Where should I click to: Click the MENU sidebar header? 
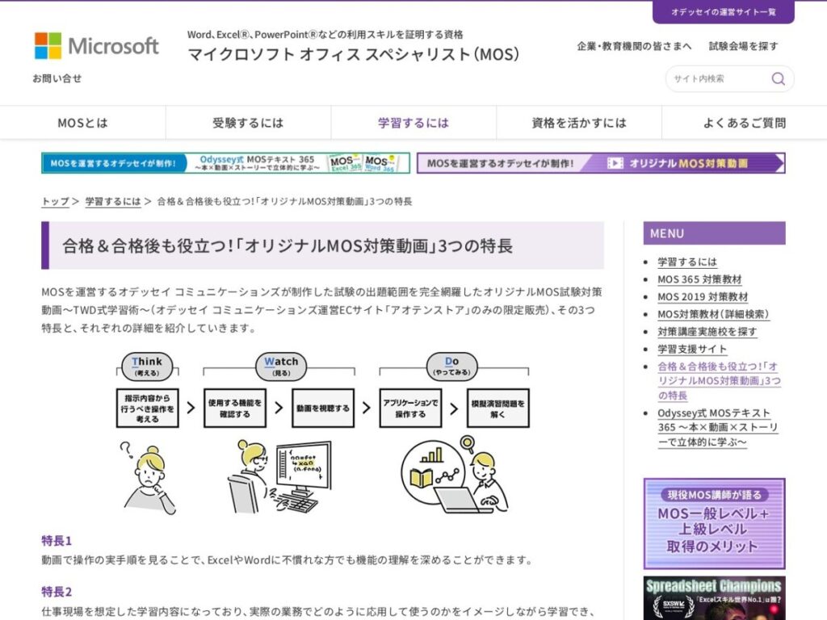(714, 233)
